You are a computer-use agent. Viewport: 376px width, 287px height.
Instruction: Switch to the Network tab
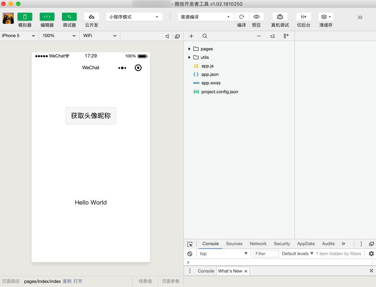click(x=258, y=244)
